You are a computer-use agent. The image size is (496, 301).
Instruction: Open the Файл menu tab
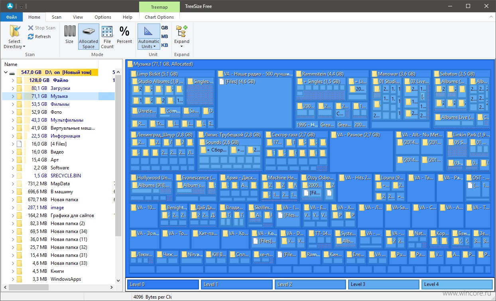[x=12, y=17]
